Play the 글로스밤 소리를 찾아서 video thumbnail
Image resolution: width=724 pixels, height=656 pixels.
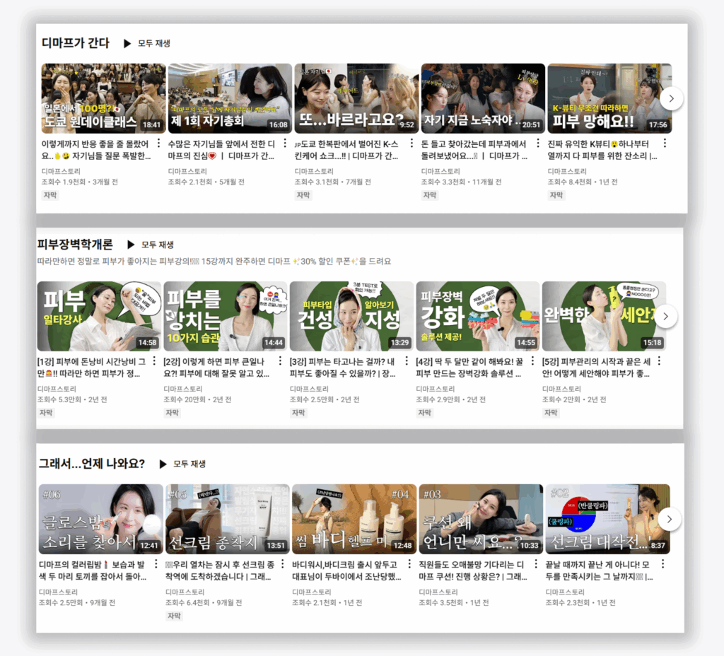(101, 519)
